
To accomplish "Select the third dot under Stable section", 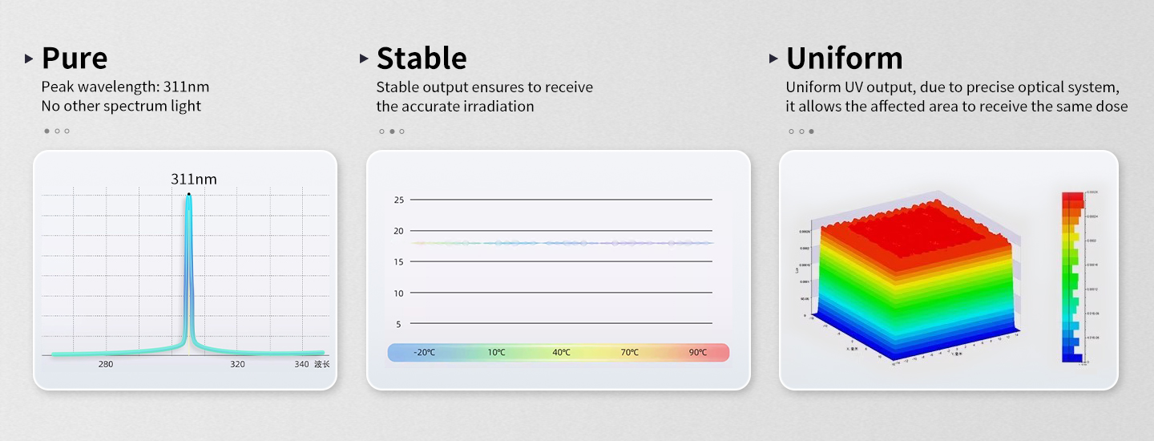I will [401, 131].
